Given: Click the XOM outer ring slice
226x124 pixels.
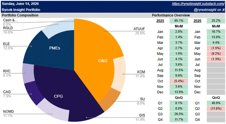Looking at the screenshot, I should coord(119,74).
